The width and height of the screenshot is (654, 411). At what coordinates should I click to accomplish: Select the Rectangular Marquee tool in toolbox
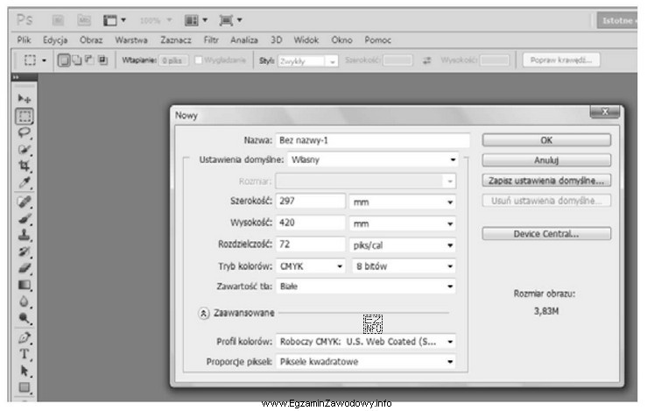(25, 117)
